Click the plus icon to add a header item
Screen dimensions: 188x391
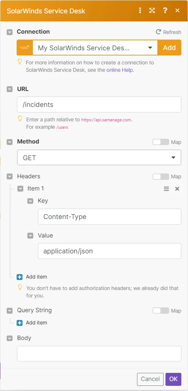click(20, 277)
